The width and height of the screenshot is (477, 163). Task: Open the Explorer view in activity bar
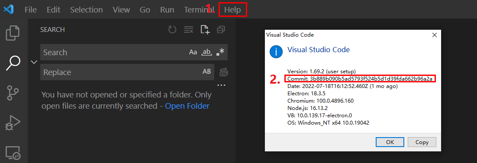pyautogui.click(x=13, y=33)
